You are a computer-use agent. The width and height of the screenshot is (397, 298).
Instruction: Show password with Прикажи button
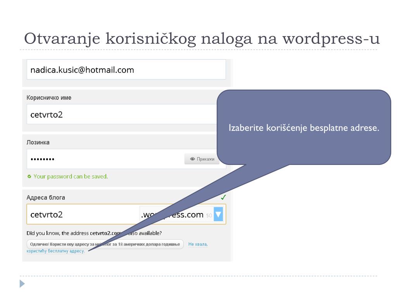click(x=202, y=159)
